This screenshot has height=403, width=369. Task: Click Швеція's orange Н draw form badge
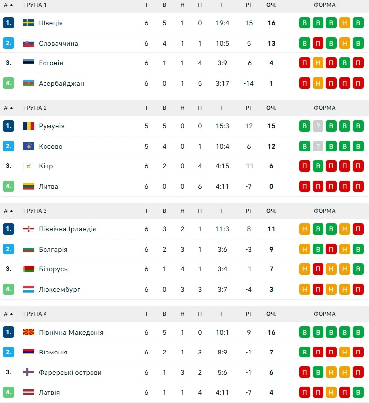[345, 23]
